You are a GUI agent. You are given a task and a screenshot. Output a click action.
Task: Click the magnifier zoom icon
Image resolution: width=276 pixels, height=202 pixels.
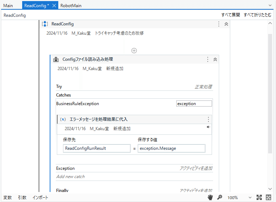click(220, 197)
